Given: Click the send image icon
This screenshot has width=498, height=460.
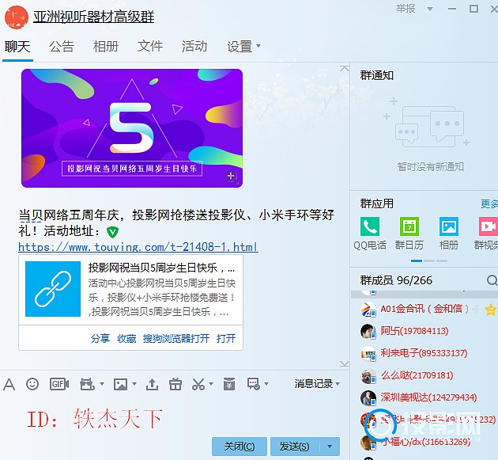Looking at the screenshot, I should tap(120, 384).
